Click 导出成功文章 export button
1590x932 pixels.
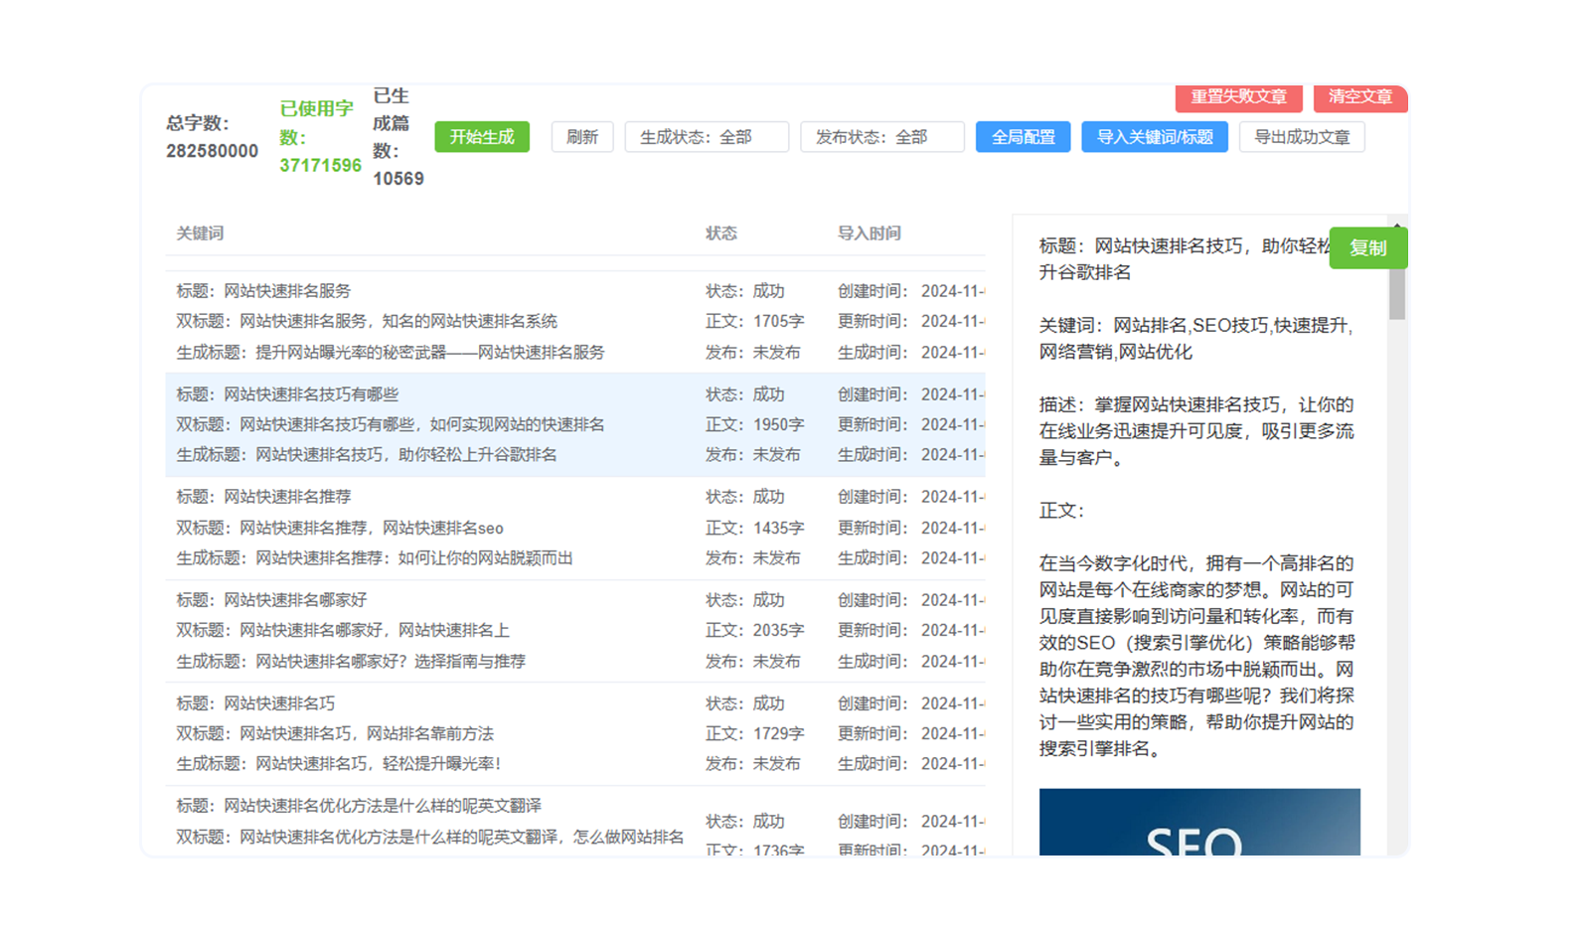pyautogui.click(x=1301, y=137)
